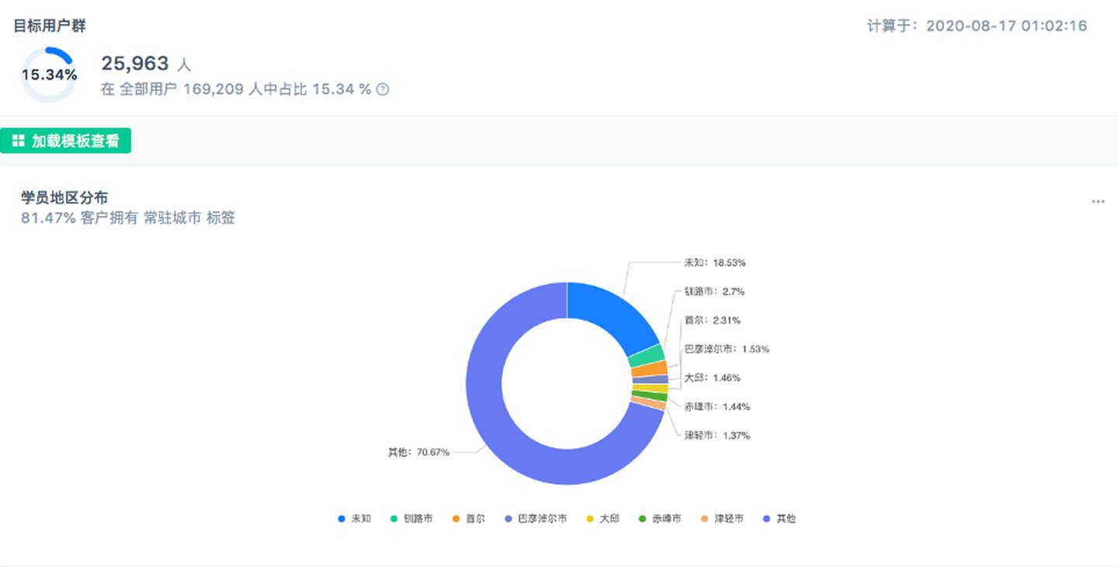Click the 15.34% circular progress ring
The width and height of the screenshot is (1118, 567).
(48, 75)
